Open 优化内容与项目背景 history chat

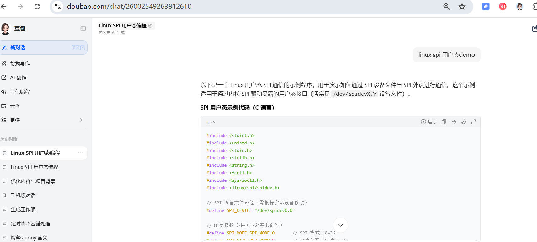click(x=33, y=181)
